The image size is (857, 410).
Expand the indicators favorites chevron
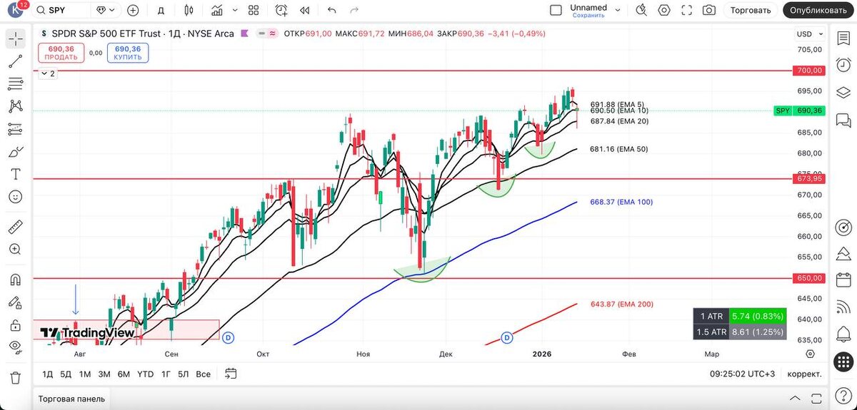pos(235,10)
